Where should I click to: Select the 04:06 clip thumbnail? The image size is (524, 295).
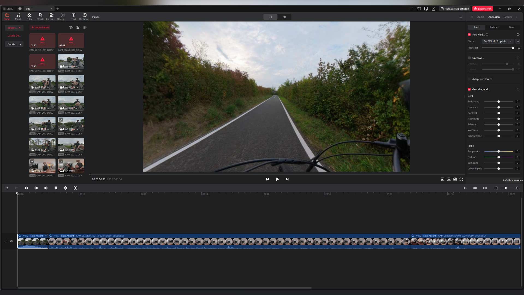click(71, 145)
